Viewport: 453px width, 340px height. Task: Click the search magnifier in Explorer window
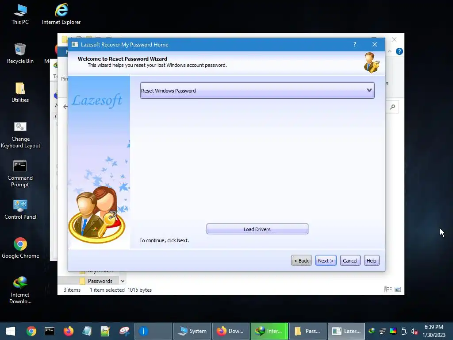click(x=392, y=107)
